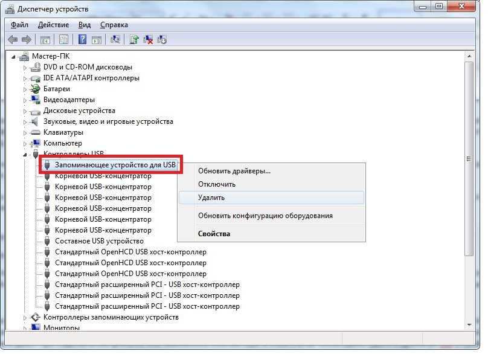Click the Forward arrow in the toolbar
488x354 pixels.
(27, 39)
